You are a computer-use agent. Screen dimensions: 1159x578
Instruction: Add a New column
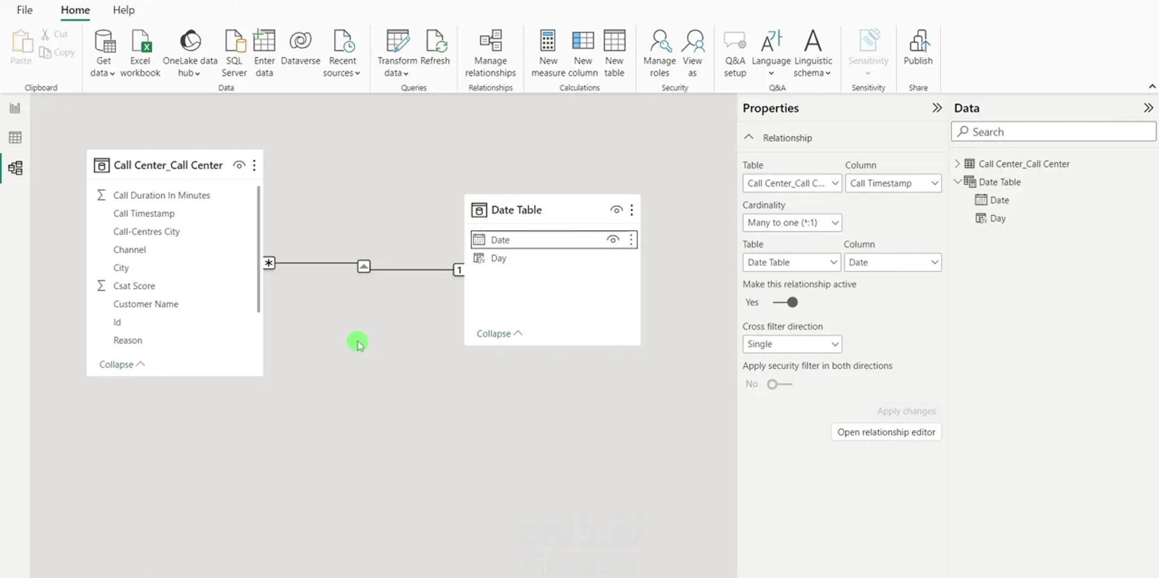pos(583,53)
